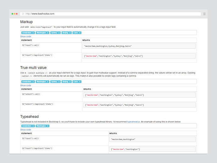Click statement header in Typeahead table
This screenshot has width=217, height=163.
(x=26, y=133)
